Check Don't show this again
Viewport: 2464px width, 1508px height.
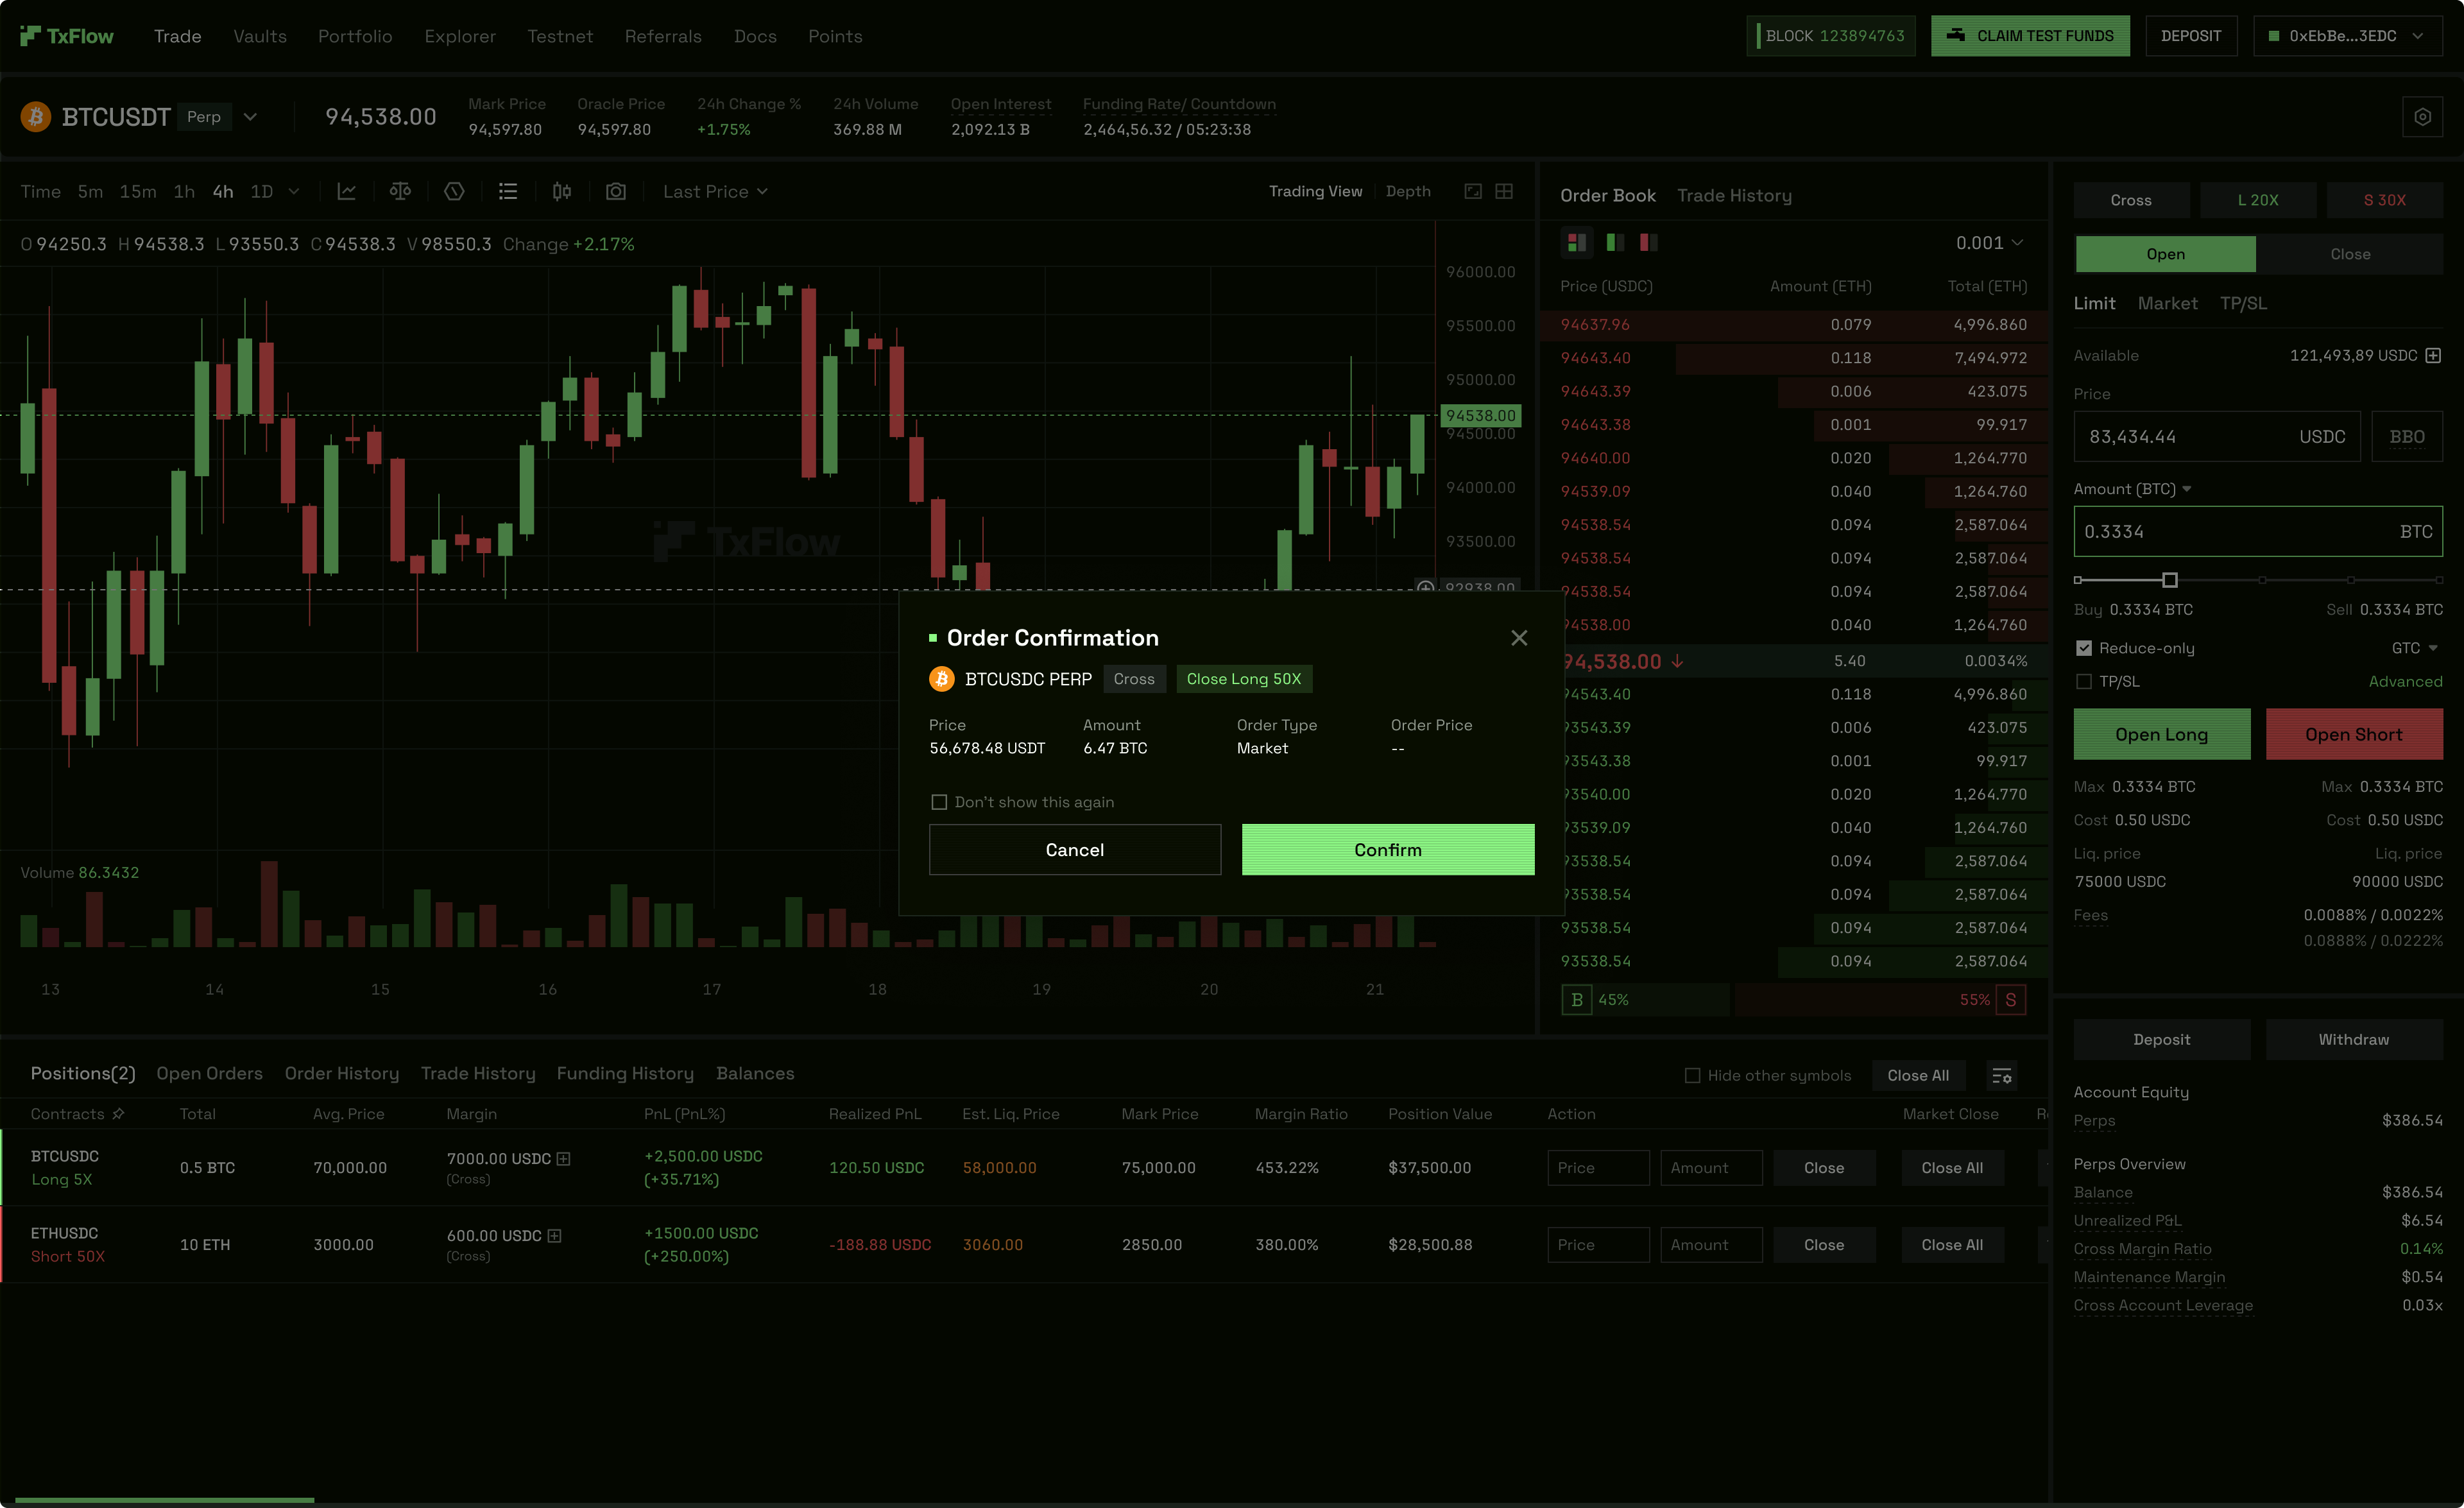[x=939, y=802]
